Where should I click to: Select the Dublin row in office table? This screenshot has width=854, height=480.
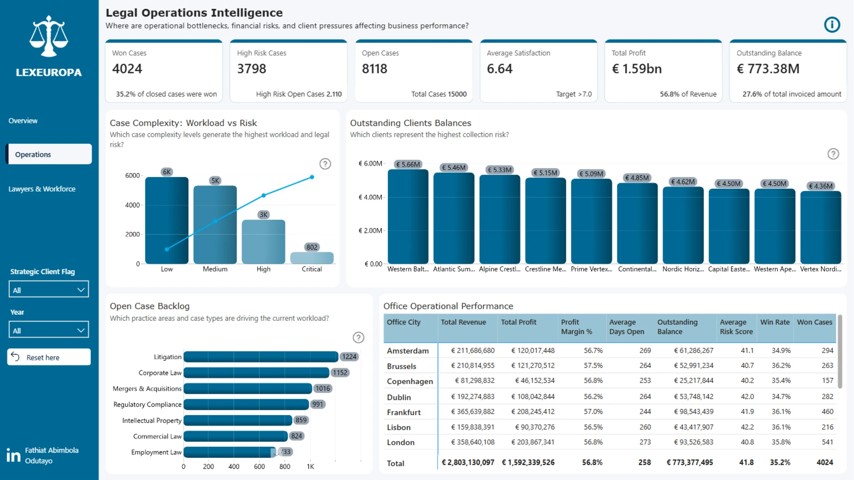[610, 396]
